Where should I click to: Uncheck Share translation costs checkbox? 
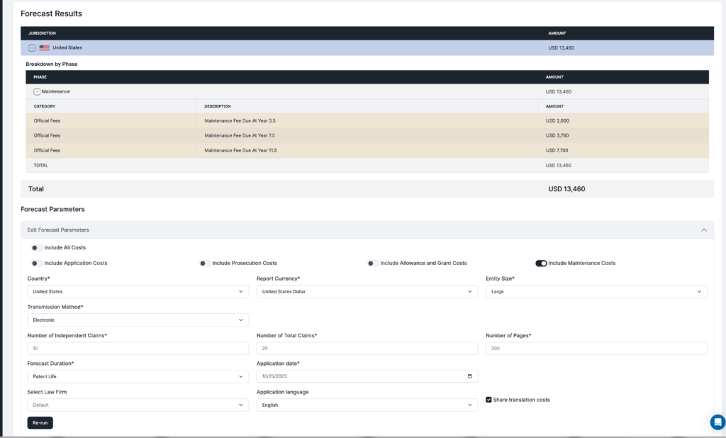pos(488,400)
